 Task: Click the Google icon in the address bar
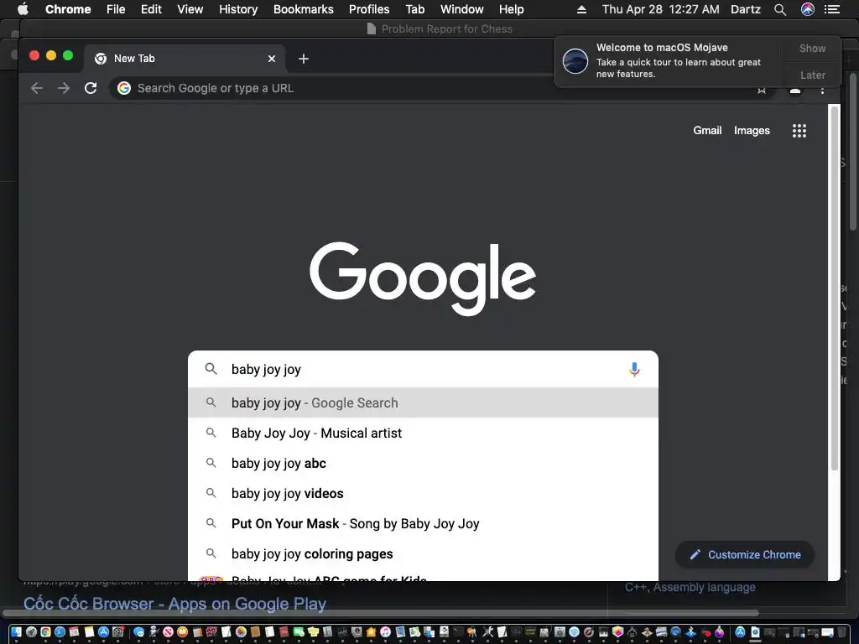pos(124,87)
